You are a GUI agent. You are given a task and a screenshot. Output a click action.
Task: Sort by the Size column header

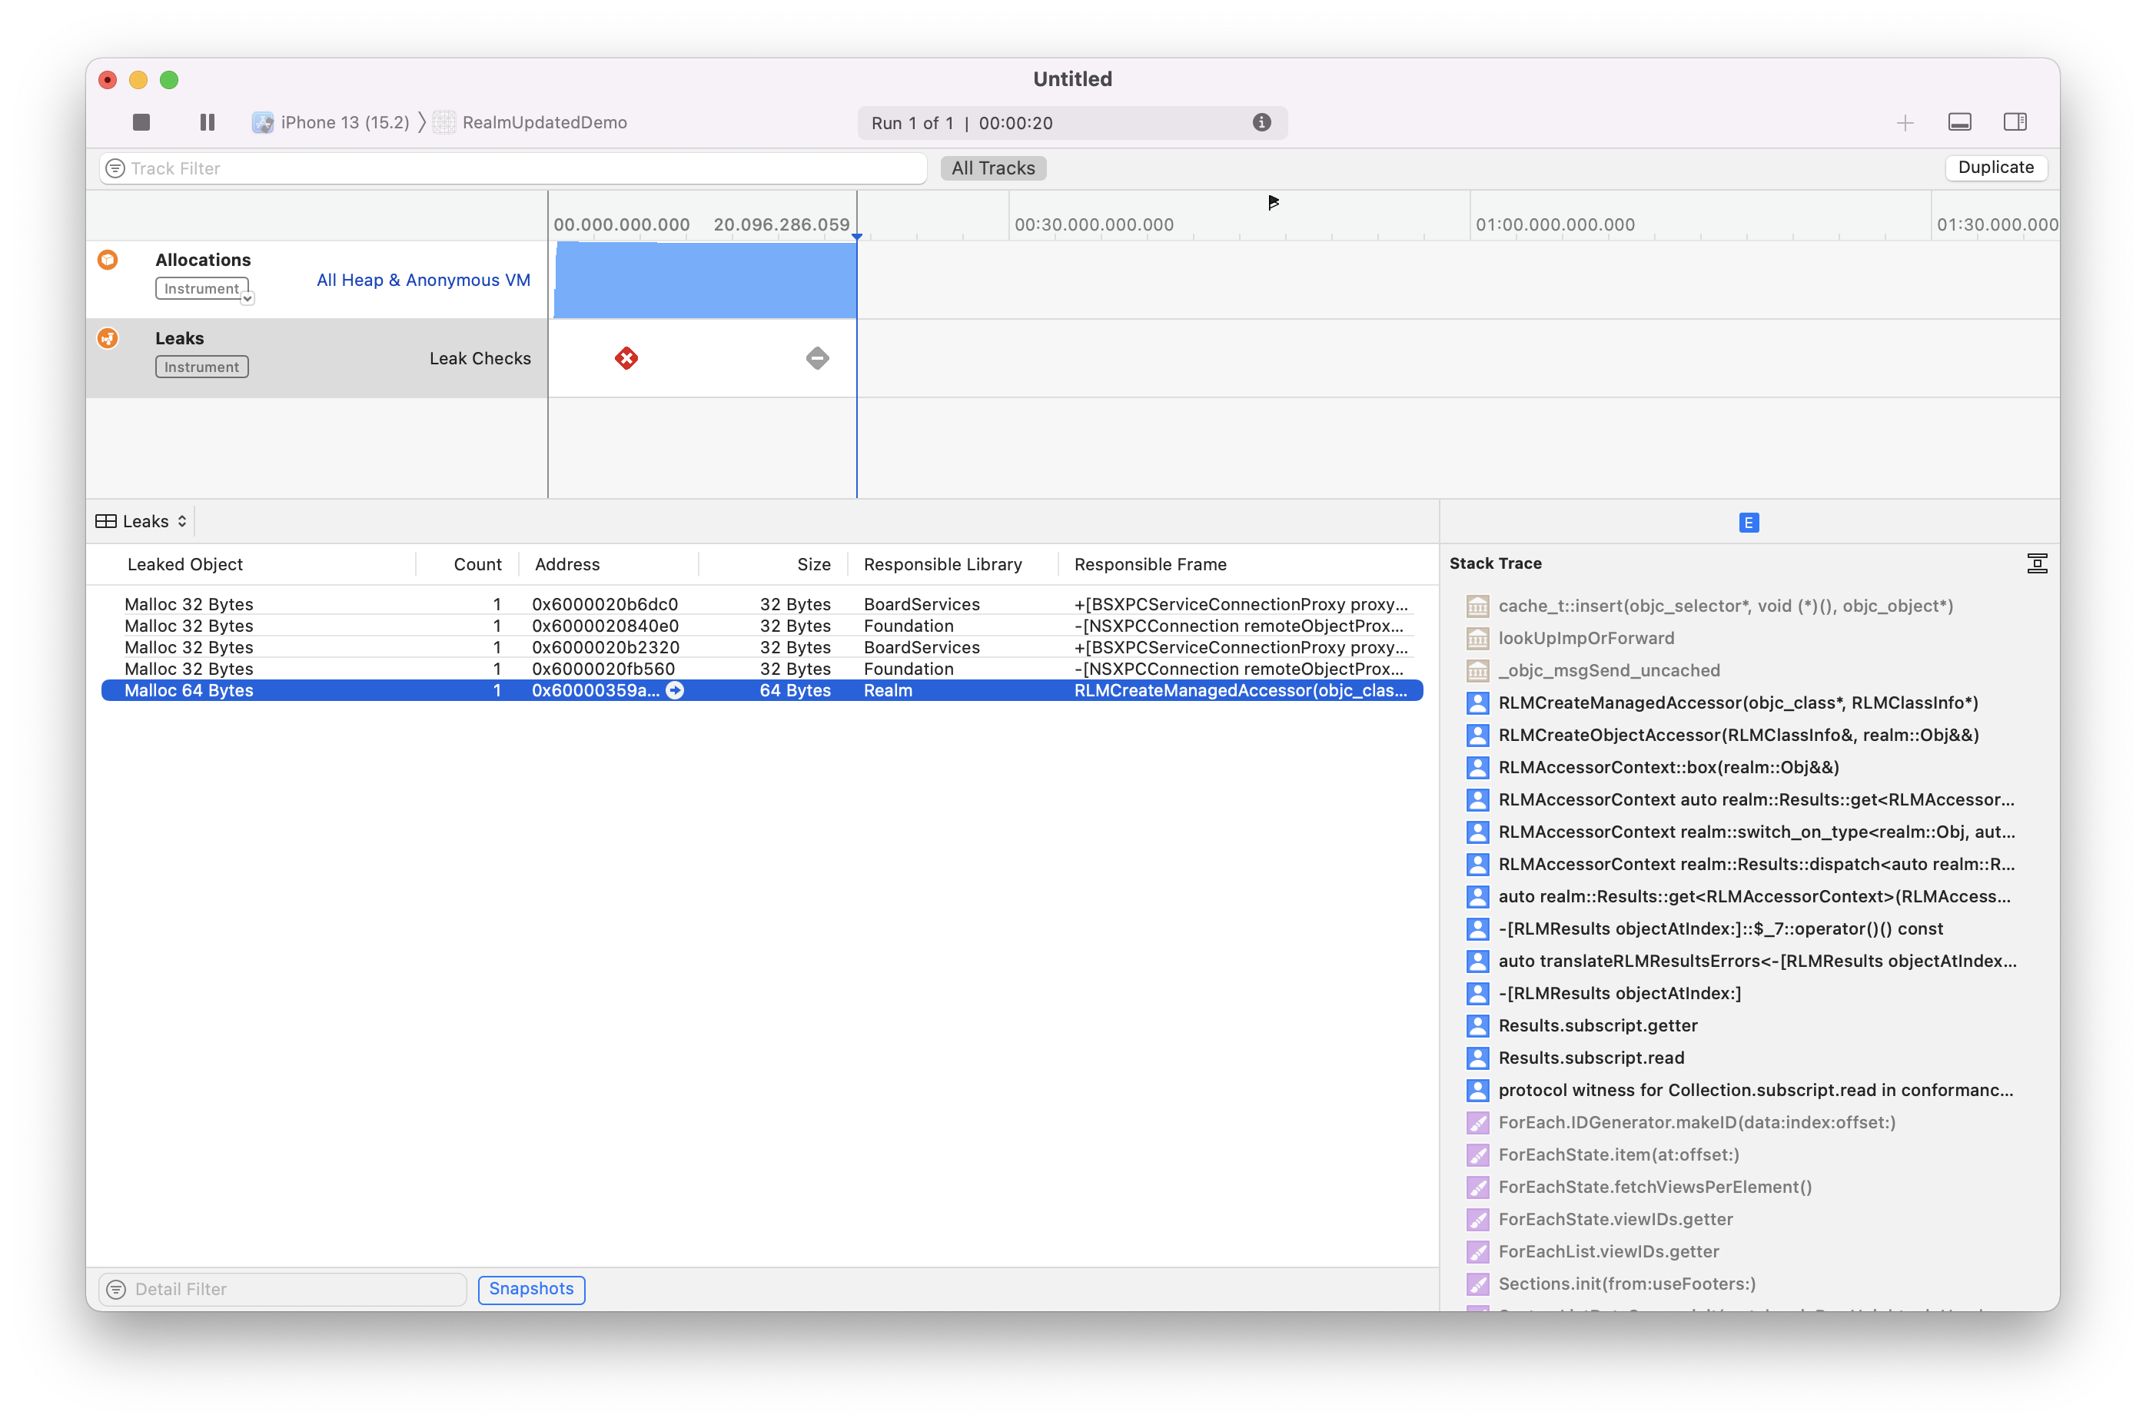click(813, 564)
